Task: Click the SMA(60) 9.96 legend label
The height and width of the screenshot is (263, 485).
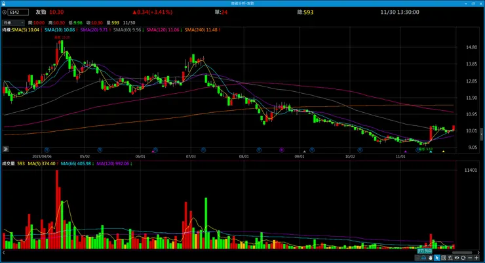Action: tap(127, 30)
